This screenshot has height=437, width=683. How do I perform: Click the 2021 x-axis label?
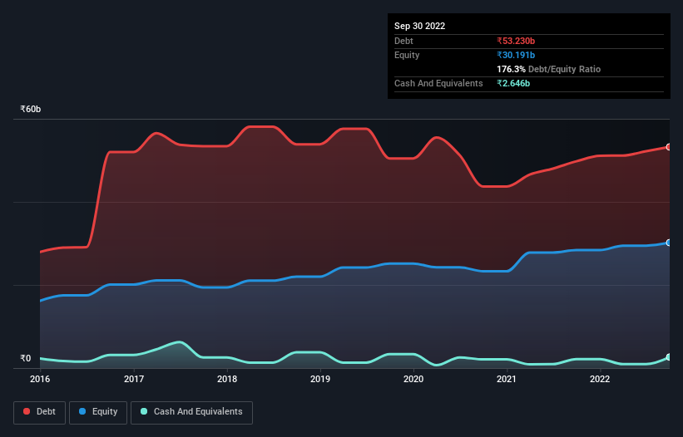pyautogui.click(x=507, y=379)
